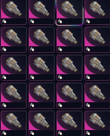The image size is (110, 136).
Task: Click mouse icon in fourth row, fourth column
Action: [x=88, y=105]
